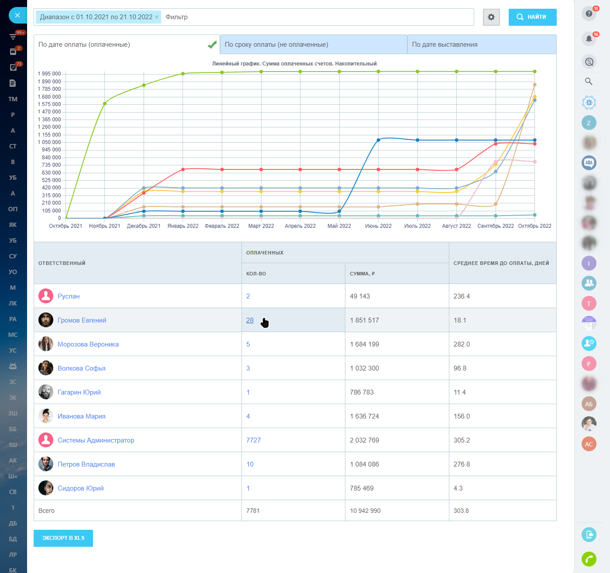Open Громов Евгений's 28 paid invoices link
The image size is (610, 573).
click(x=250, y=320)
